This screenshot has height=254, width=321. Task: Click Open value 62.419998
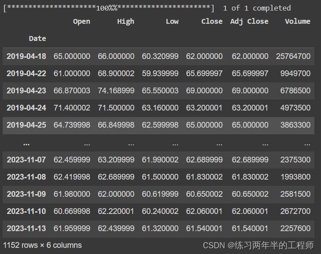coord(72,177)
